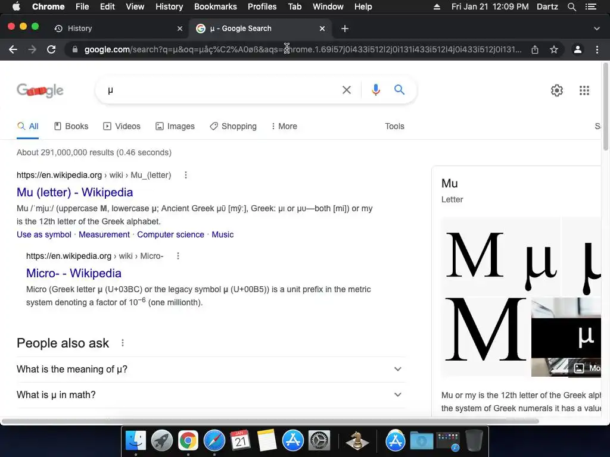The width and height of the screenshot is (610, 457).
Task: Open Safari from the Dock
Action: [214, 441]
